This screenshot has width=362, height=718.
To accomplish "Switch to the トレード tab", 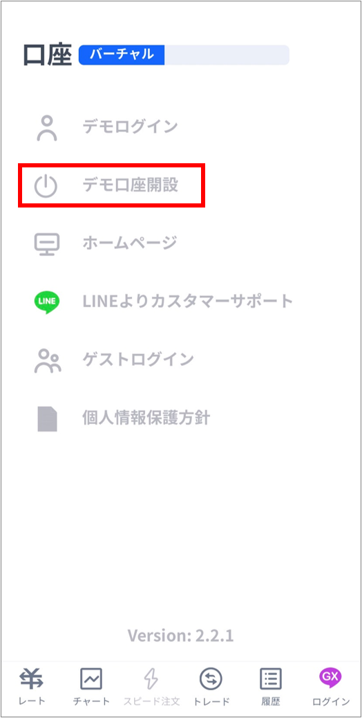I will (x=211, y=686).
